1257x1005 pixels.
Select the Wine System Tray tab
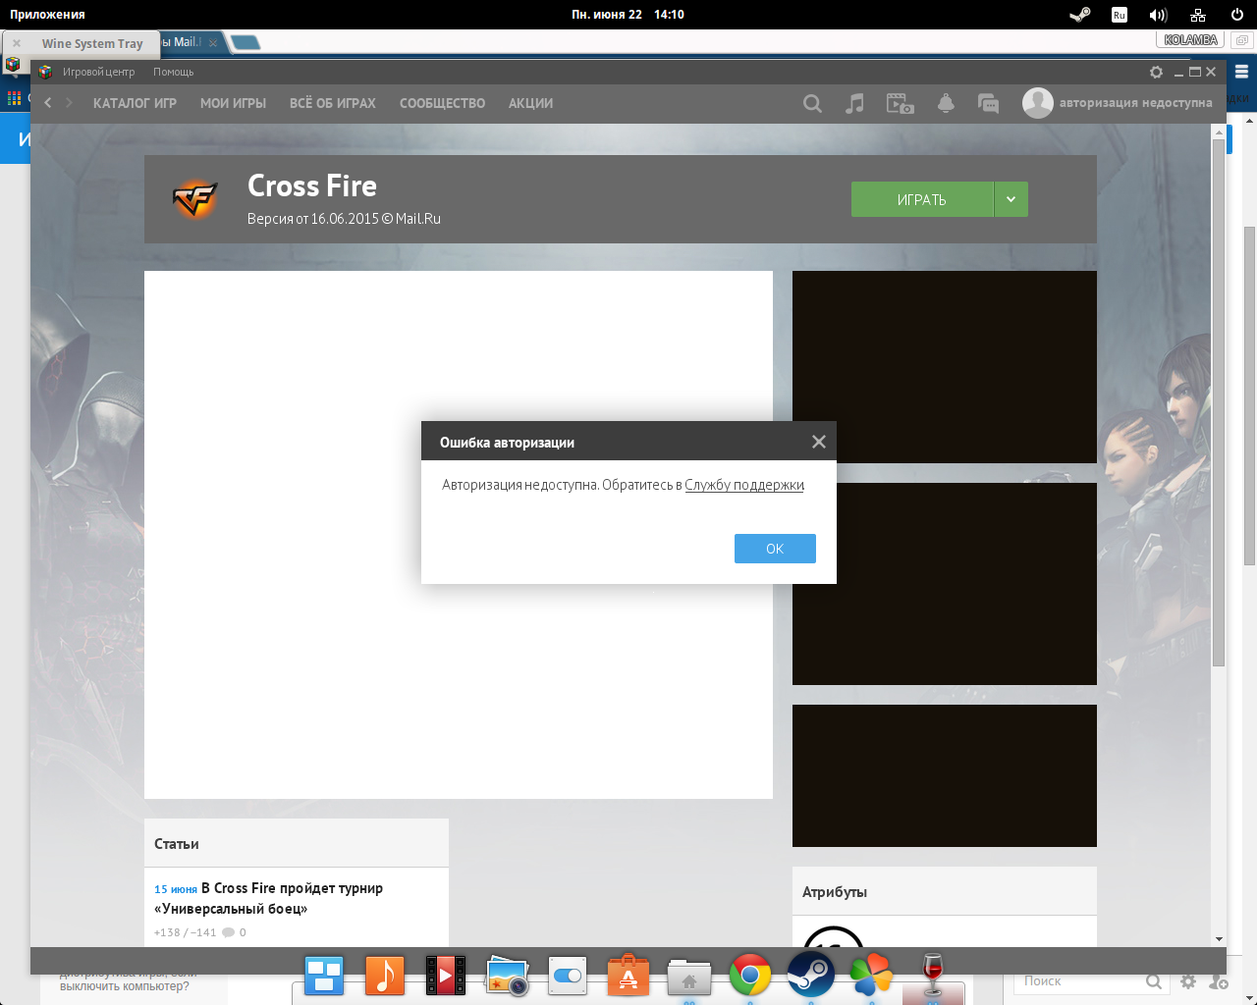point(92,43)
